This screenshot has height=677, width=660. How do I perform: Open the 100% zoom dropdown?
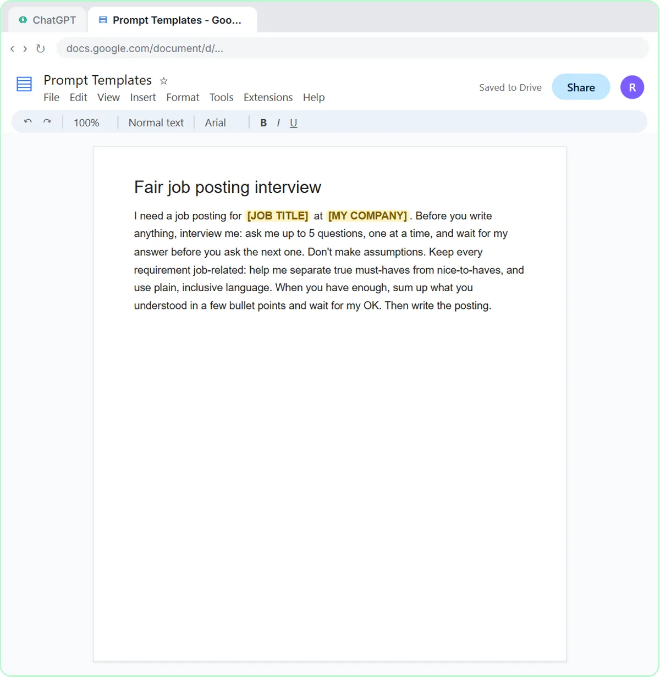(86, 123)
